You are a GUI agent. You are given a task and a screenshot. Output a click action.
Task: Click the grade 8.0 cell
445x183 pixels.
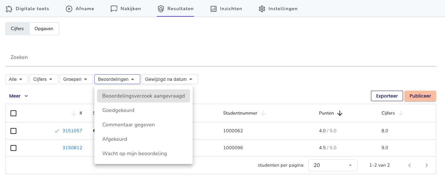coord(385,131)
